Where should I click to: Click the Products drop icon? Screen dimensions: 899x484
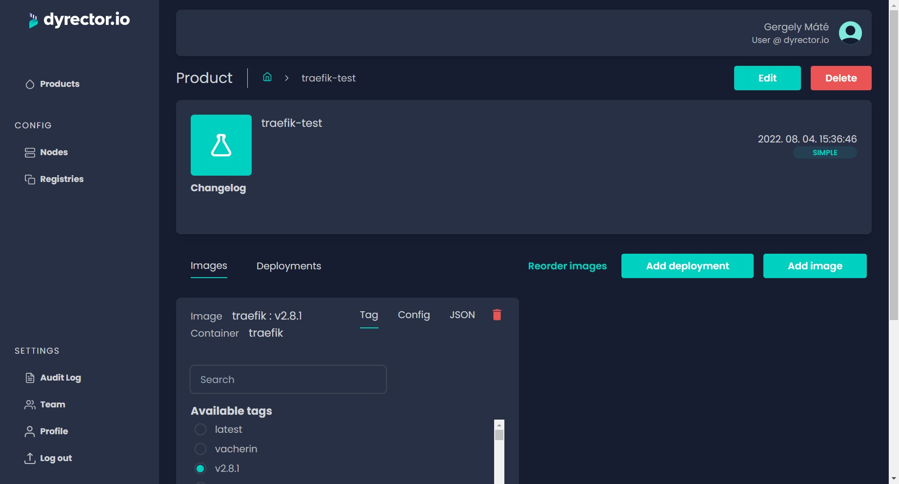pos(30,84)
